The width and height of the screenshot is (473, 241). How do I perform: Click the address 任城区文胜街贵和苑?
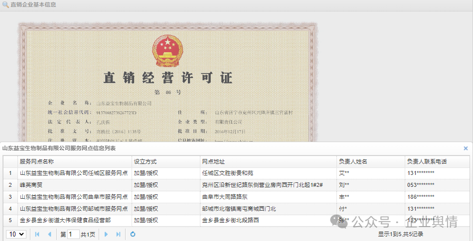click(227, 173)
